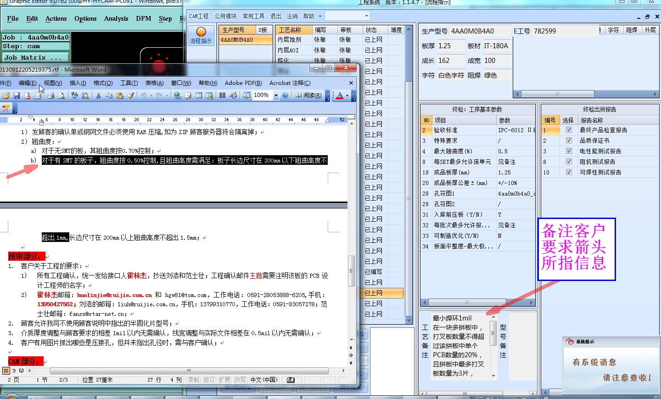
Task: Click the Insert Hyperlink globe icon
Action: point(177,96)
